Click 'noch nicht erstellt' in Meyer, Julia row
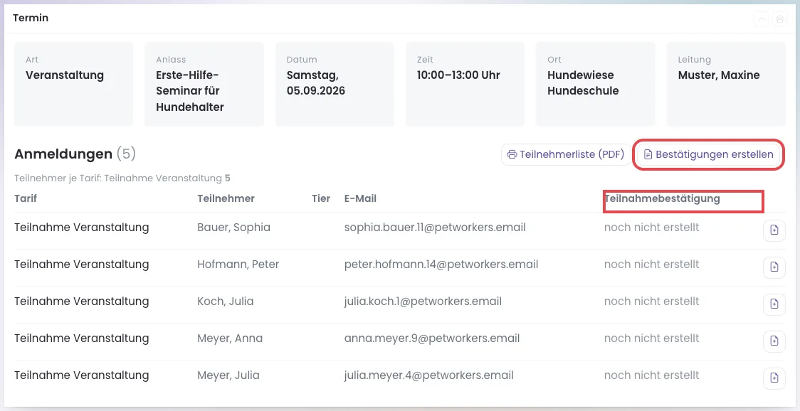The height and width of the screenshot is (411, 800). click(x=651, y=375)
